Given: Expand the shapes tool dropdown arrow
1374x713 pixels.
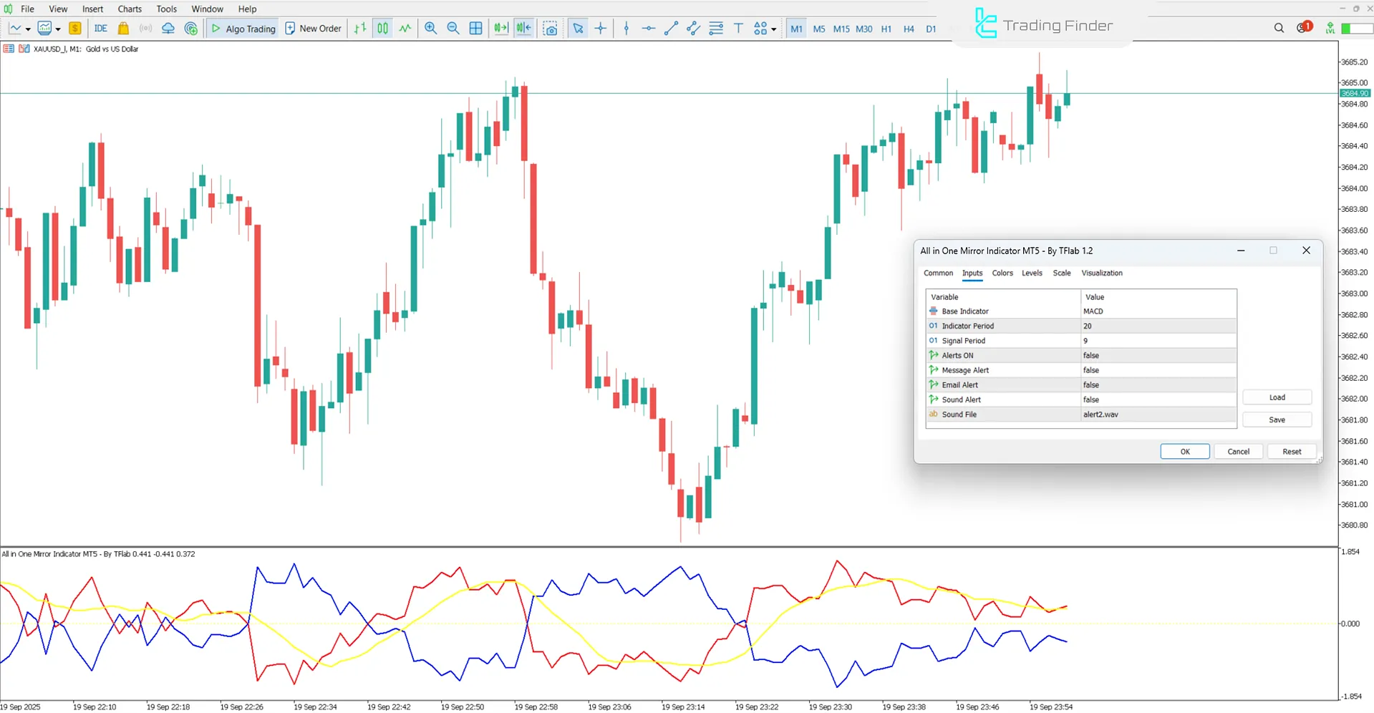Looking at the screenshot, I should click(774, 29).
